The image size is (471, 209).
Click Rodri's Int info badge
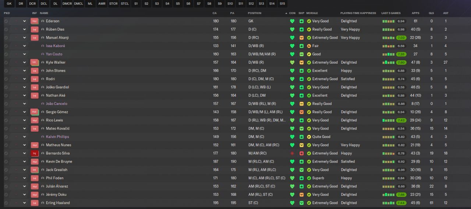pos(35,79)
